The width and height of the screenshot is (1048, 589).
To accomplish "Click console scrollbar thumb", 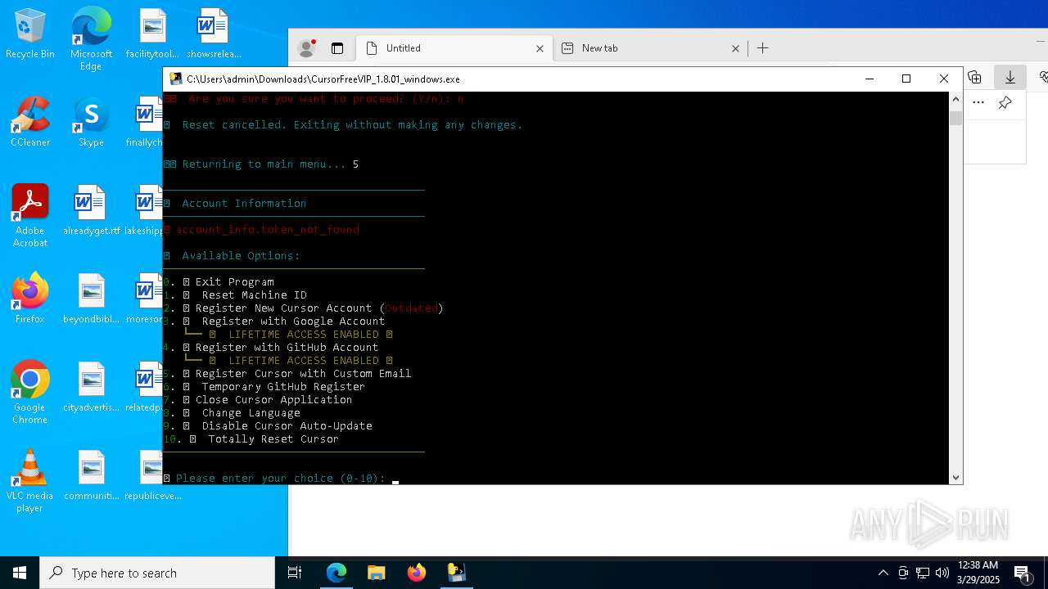I will coord(955,118).
